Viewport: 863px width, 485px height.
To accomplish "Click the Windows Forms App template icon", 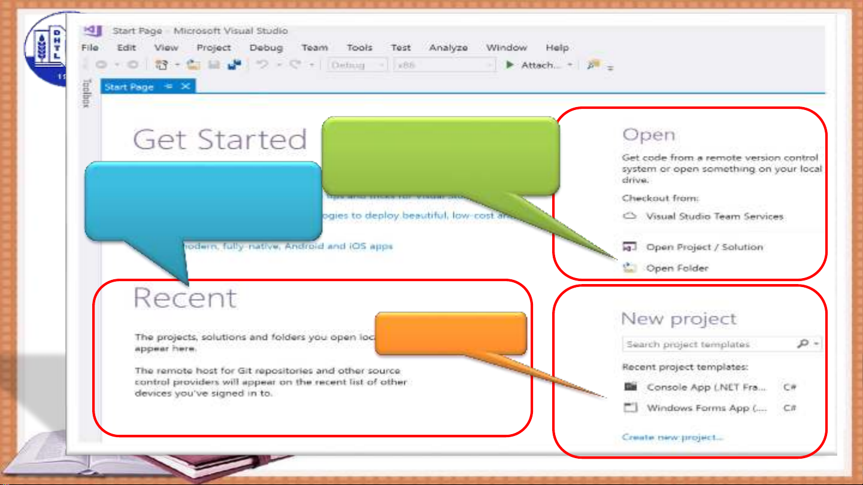I will coord(630,408).
